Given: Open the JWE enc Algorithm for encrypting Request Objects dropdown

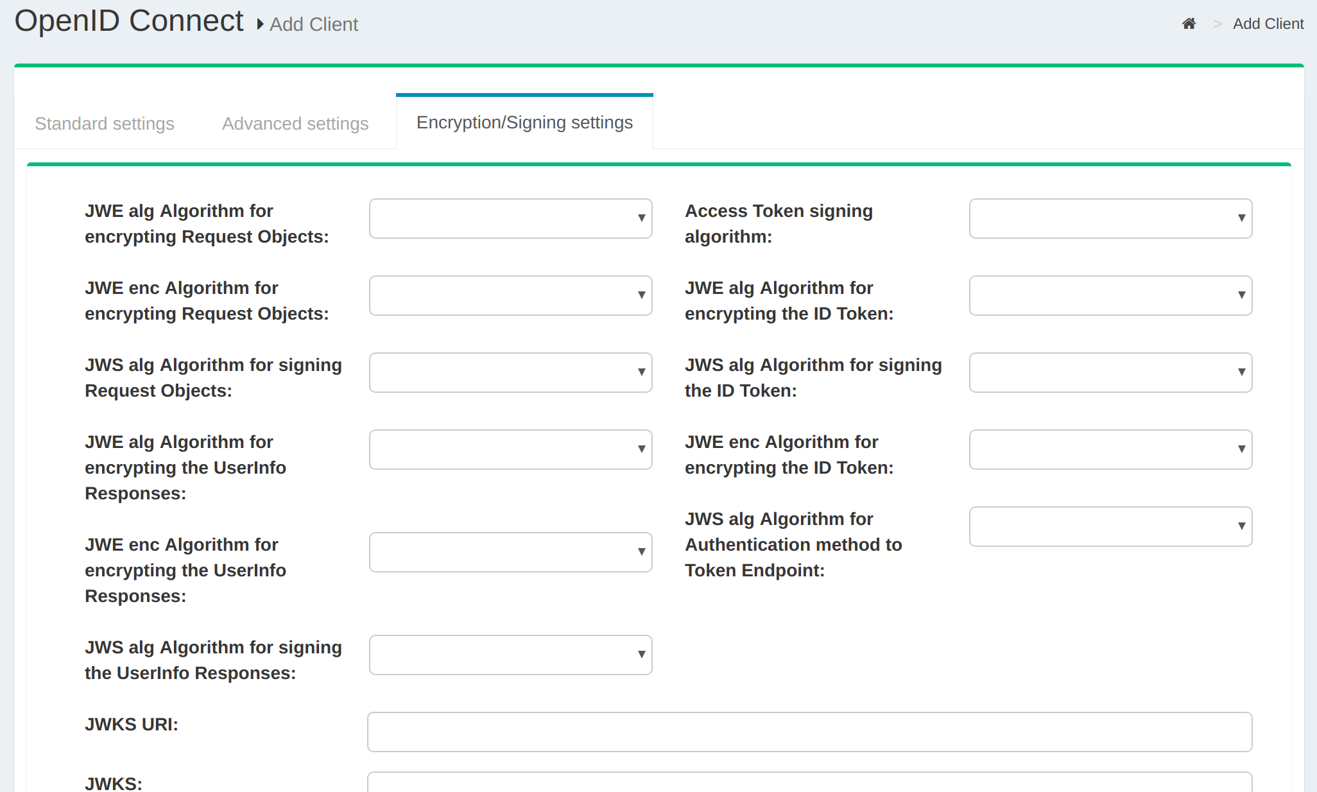Looking at the screenshot, I should pos(510,295).
